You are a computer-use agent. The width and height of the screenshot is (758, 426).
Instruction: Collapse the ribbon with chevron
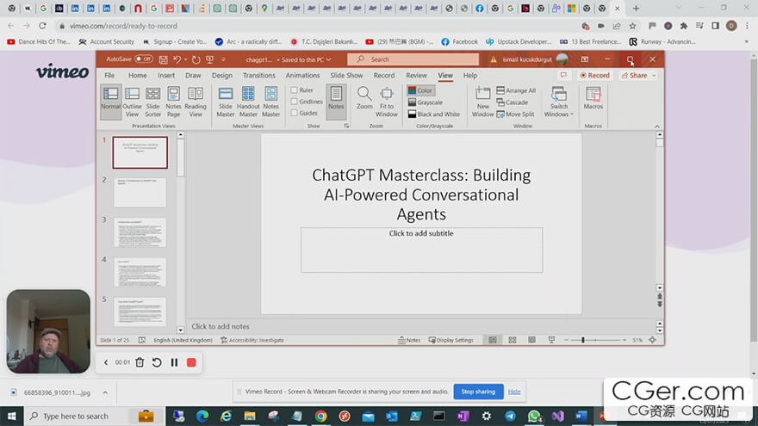pyautogui.click(x=657, y=126)
